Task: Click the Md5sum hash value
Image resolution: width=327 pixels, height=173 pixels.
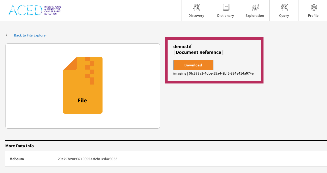Action: 87,159
